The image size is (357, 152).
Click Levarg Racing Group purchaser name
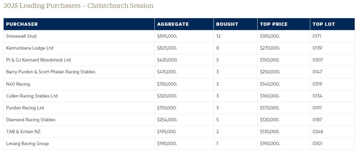pos(28,143)
